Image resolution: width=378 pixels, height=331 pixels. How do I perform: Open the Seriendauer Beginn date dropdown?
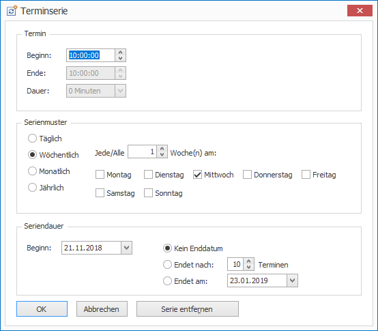pos(126,248)
